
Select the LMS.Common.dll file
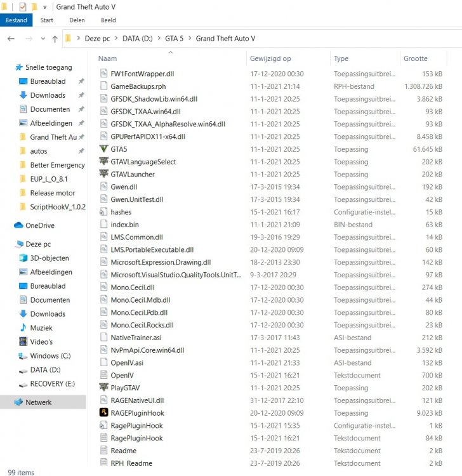coord(136,237)
